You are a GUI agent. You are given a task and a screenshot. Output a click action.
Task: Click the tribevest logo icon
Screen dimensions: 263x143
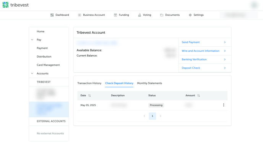[5, 5]
